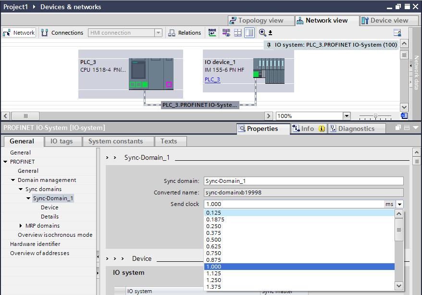Click the send clock list scroll up arrow
The image size is (422, 295).
399,214
